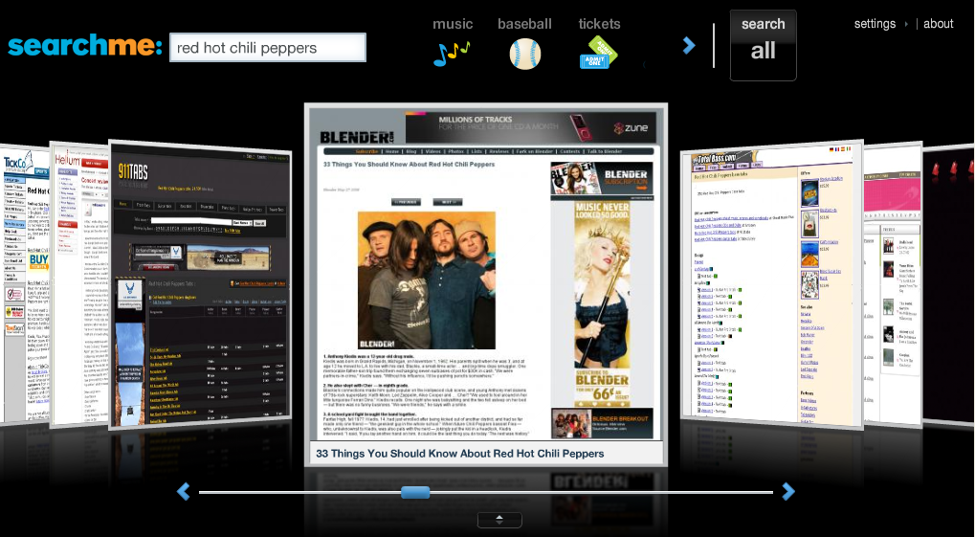The image size is (975, 537).
Task: Select the TotalBass page thumbnail
Action: (770, 282)
